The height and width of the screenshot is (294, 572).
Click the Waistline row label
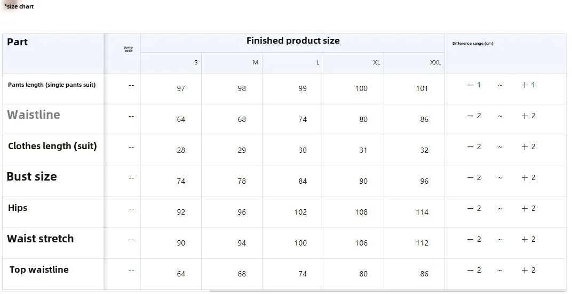point(33,115)
